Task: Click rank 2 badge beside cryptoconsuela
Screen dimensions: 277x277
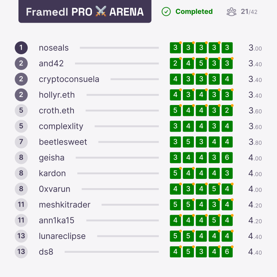Action: pos(21,79)
